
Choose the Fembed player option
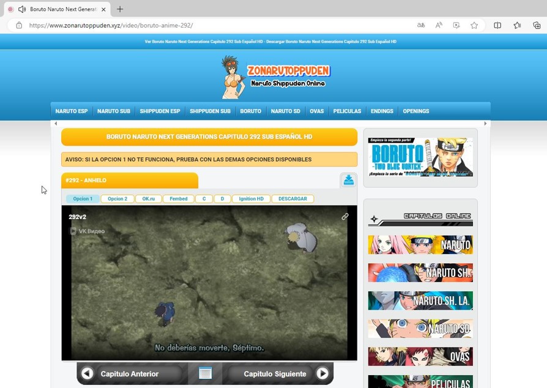click(179, 199)
